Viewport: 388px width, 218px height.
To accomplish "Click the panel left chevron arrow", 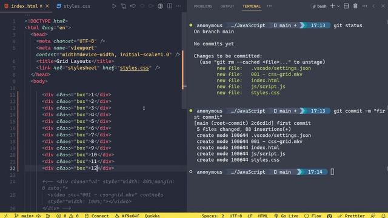I will tap(373, 6).
